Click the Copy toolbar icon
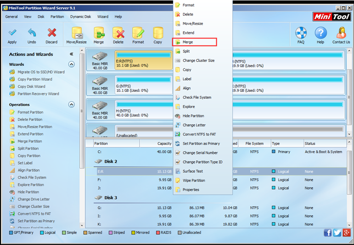 pos(158,33)
